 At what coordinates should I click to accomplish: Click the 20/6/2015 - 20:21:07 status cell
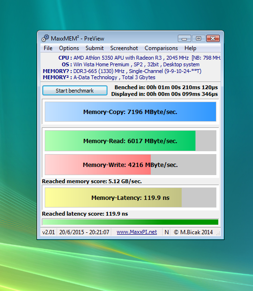pos(84,232)
